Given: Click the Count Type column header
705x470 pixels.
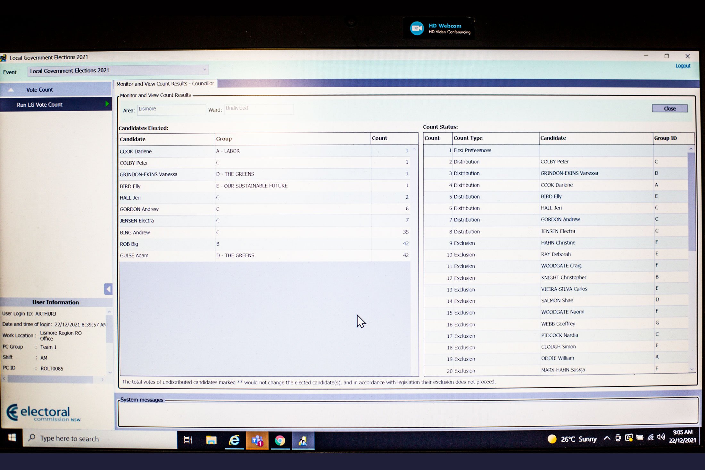Looking at the screenshot, I should tap(495, 138).
